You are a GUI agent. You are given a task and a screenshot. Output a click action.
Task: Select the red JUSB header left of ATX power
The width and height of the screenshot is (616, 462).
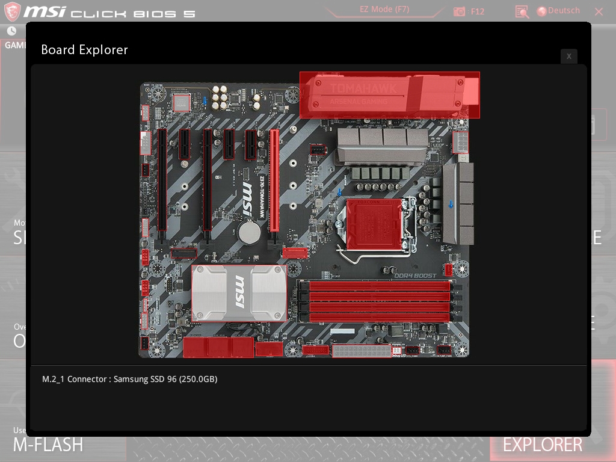(x=315, y=350)
